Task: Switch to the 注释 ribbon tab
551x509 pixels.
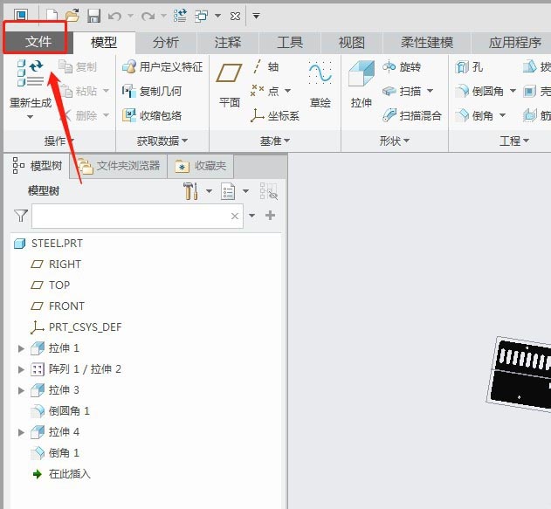Action: click(x=228, y=42)
